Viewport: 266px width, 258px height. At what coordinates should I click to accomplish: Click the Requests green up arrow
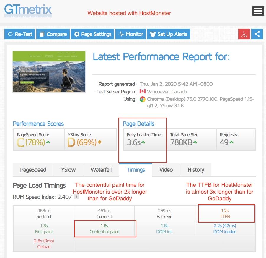tap(231, 142)
